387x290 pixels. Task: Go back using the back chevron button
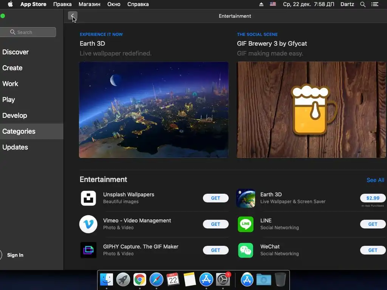pyautogui.click(x=73, y=16)
